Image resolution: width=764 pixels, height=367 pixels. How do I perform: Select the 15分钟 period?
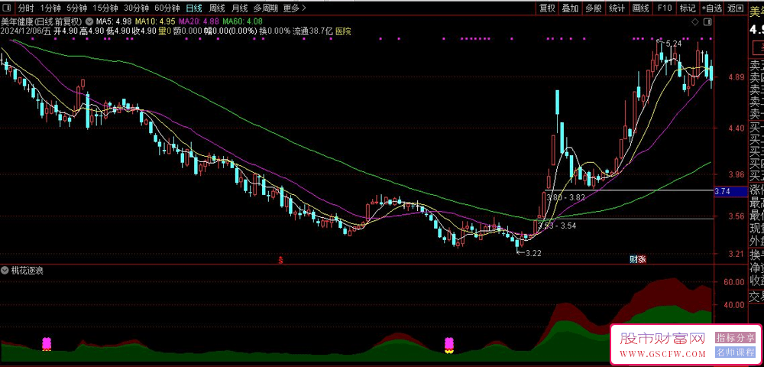pos(105,8)
